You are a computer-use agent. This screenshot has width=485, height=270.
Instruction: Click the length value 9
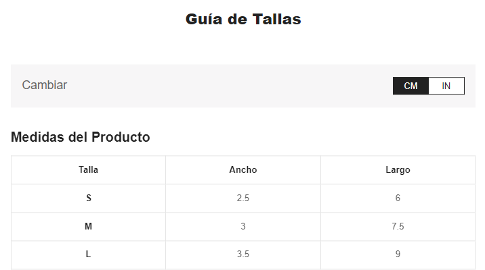[x=398, y=254]
